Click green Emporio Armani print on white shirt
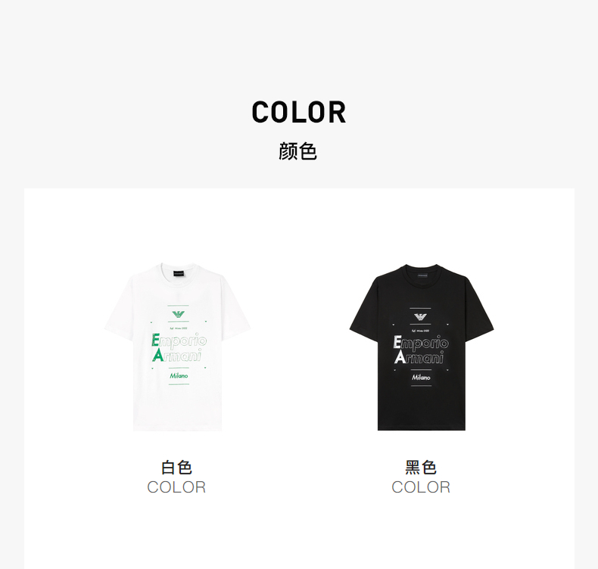598x569 pixels. pos(179,347)
